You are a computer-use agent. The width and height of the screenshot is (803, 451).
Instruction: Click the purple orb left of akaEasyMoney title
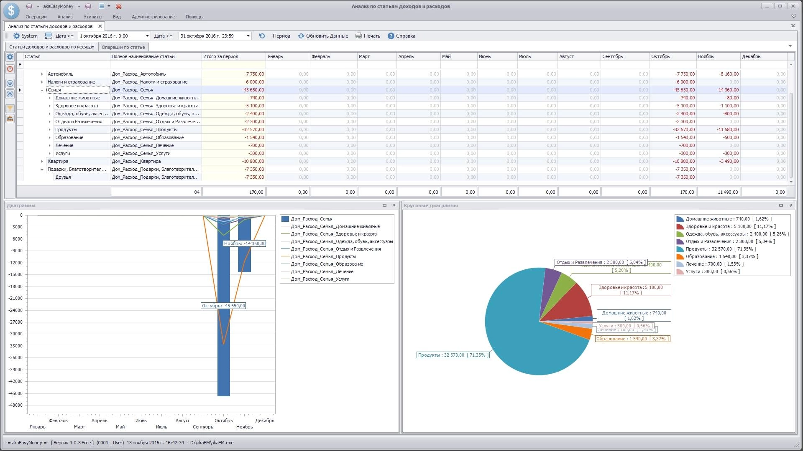click(29, 6)
